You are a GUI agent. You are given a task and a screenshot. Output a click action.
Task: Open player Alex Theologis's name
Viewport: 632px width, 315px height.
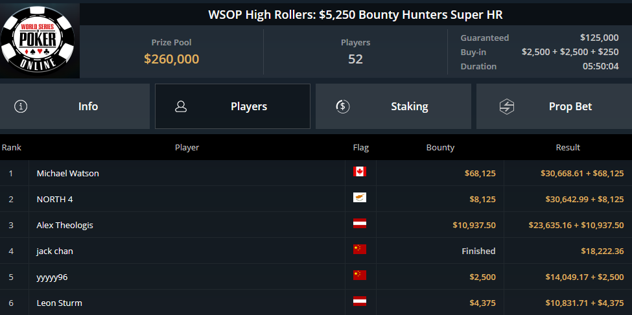[x=65, y=226]
